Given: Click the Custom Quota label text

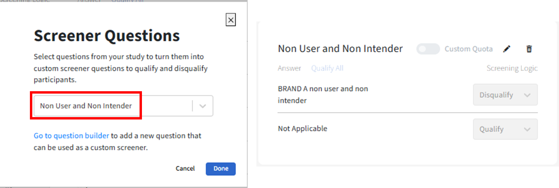Looking at the screenshot, I should 468,49.
